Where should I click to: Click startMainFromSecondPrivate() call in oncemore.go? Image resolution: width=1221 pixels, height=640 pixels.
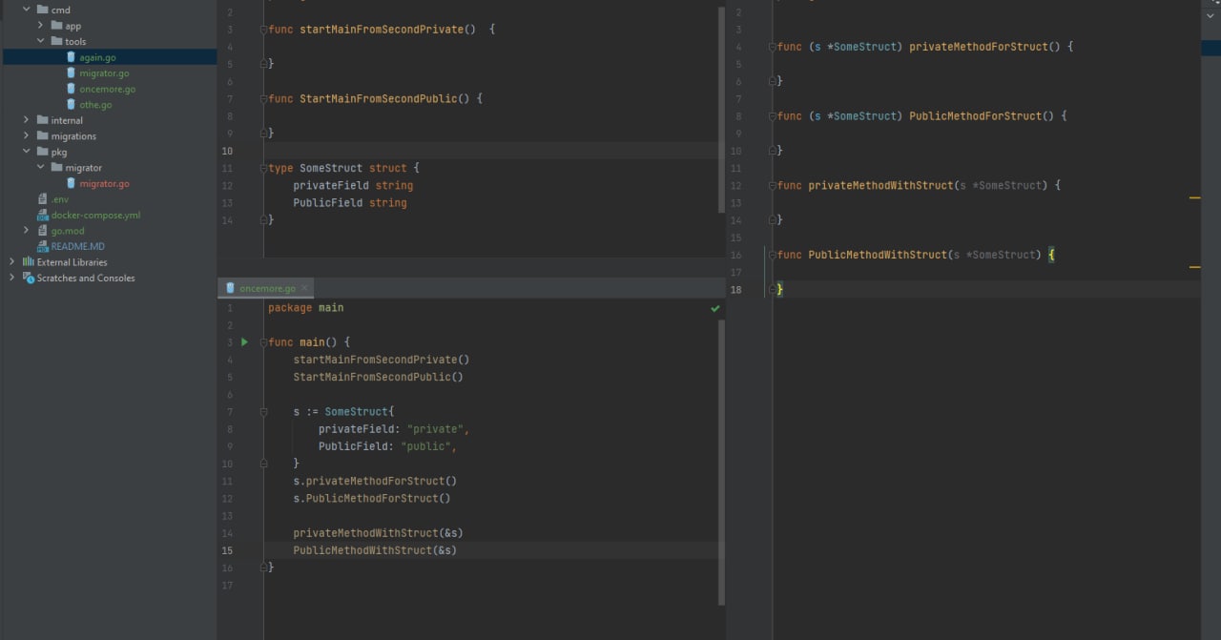pyautogui.click(x=382, y=360)
